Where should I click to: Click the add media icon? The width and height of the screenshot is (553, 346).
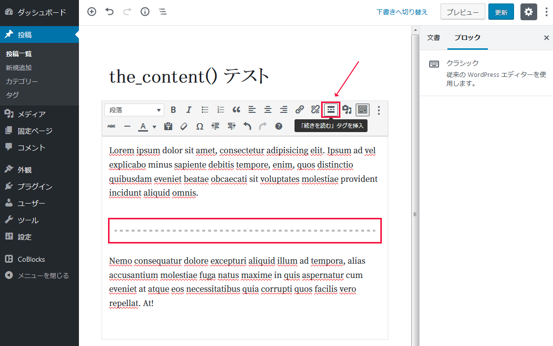coord(347,110)
